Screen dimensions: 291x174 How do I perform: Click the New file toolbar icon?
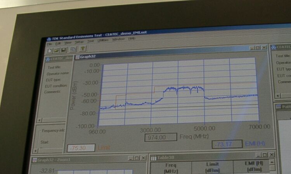(x=50, y=50)
